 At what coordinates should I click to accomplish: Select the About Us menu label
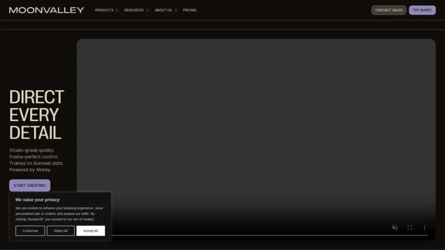[163, 10]
